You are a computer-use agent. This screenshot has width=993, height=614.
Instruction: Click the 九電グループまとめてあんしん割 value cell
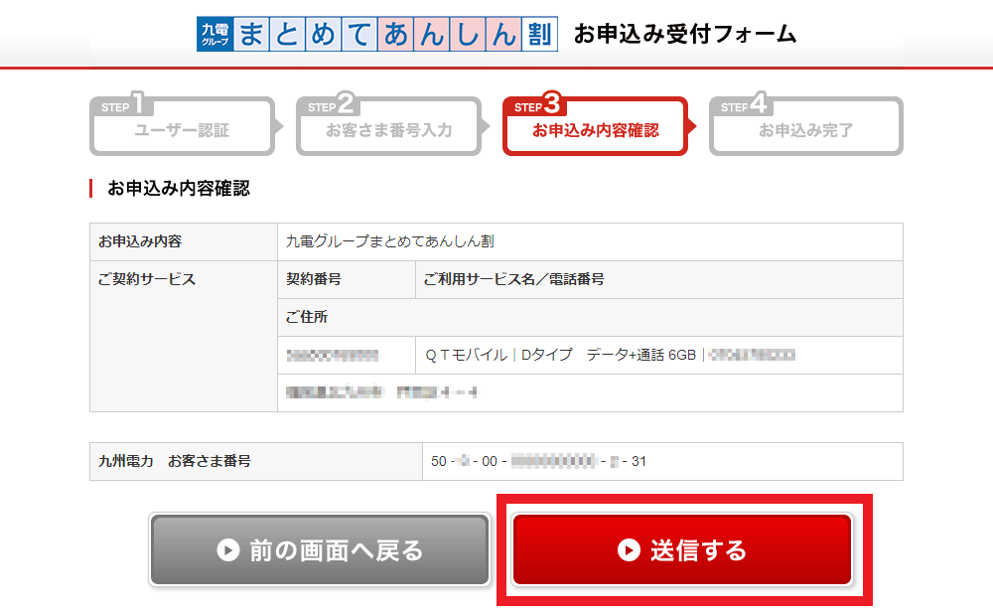pos(590,241)
